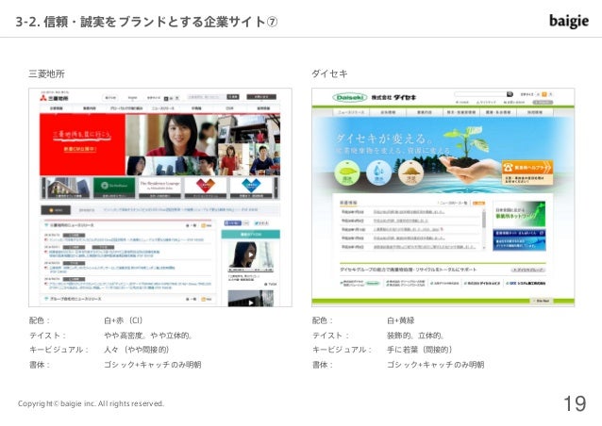This screenshot has width=602, height=426.
Task: Click the dark NEWS button with orange dot
Action: pos(56,210)
